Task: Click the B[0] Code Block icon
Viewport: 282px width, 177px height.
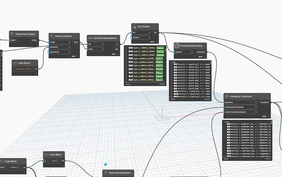Action: (x=46, y=155)
